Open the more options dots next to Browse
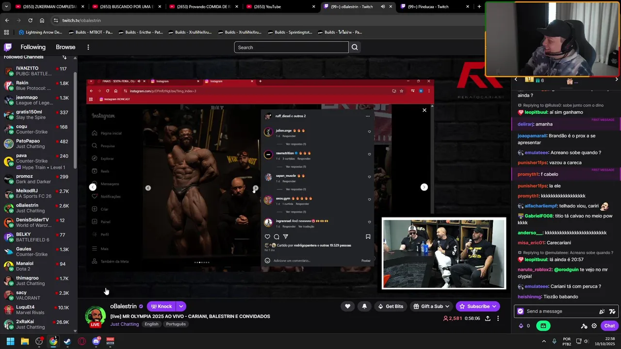 click(x=88, y=47)
